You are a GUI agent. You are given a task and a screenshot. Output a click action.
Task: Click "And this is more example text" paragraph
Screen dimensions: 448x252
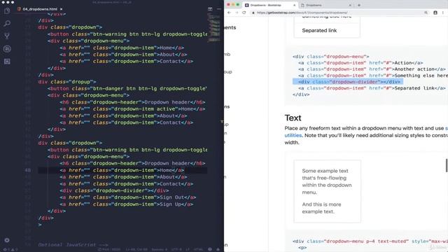pyautogui.click(x=321, y=208)
